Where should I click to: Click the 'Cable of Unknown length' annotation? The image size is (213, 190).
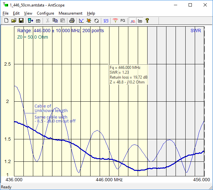(51, 108)
